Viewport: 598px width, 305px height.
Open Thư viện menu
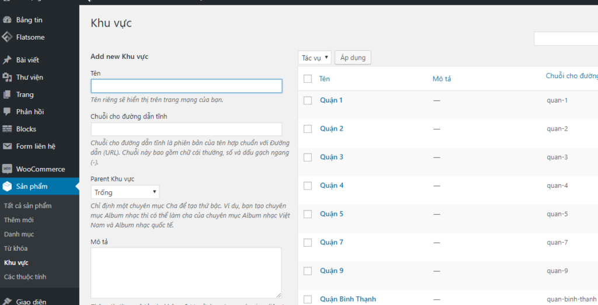point(29,78)
